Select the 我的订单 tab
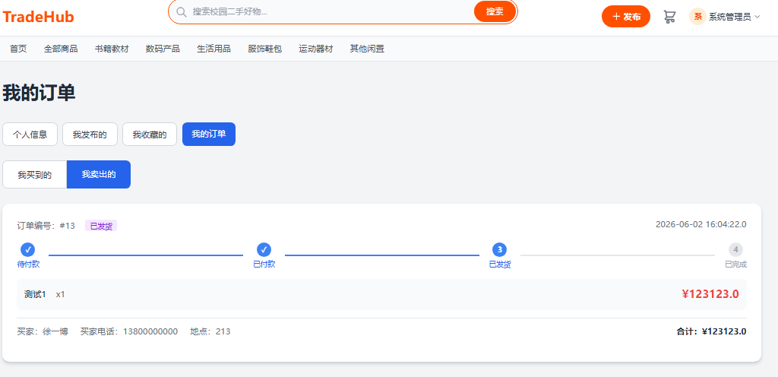Screen dimensions: 778x377 (209, 135)
